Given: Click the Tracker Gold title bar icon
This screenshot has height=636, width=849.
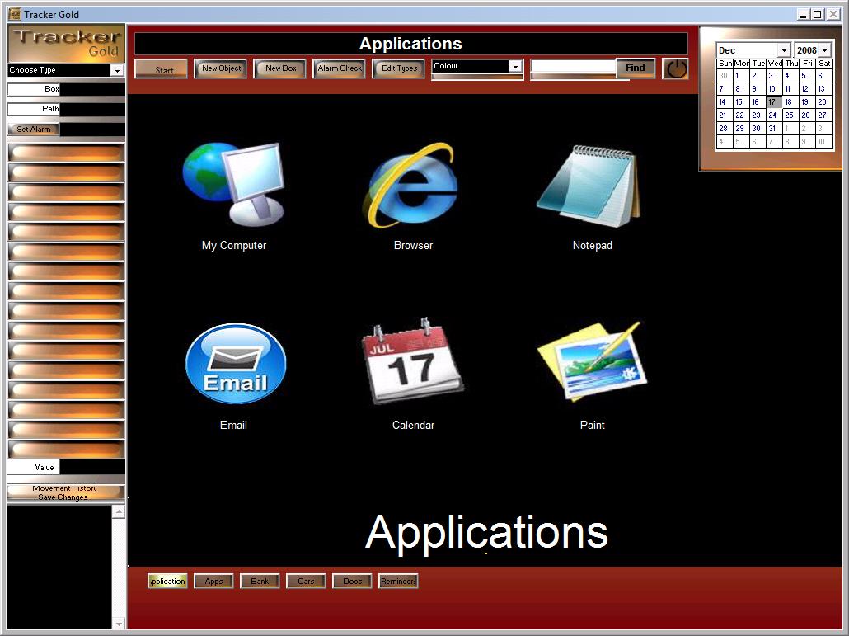Looking at the screenshot, I should click(x=14, y=14).
